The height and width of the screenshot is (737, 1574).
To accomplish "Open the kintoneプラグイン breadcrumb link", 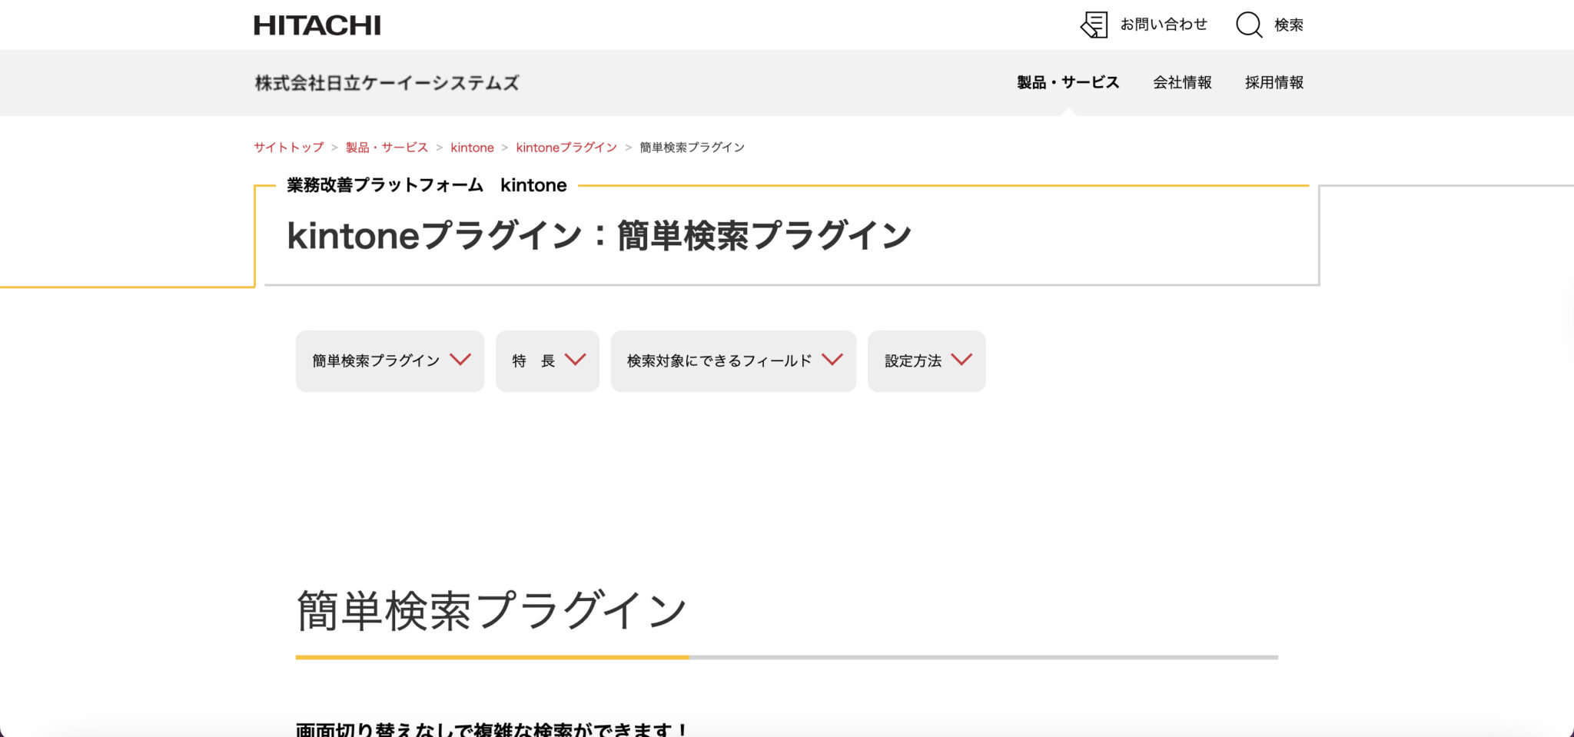I will click(x=566, y=147).
